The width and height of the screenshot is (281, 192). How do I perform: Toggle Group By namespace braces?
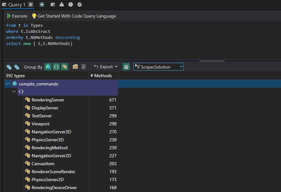click(56, 67)
